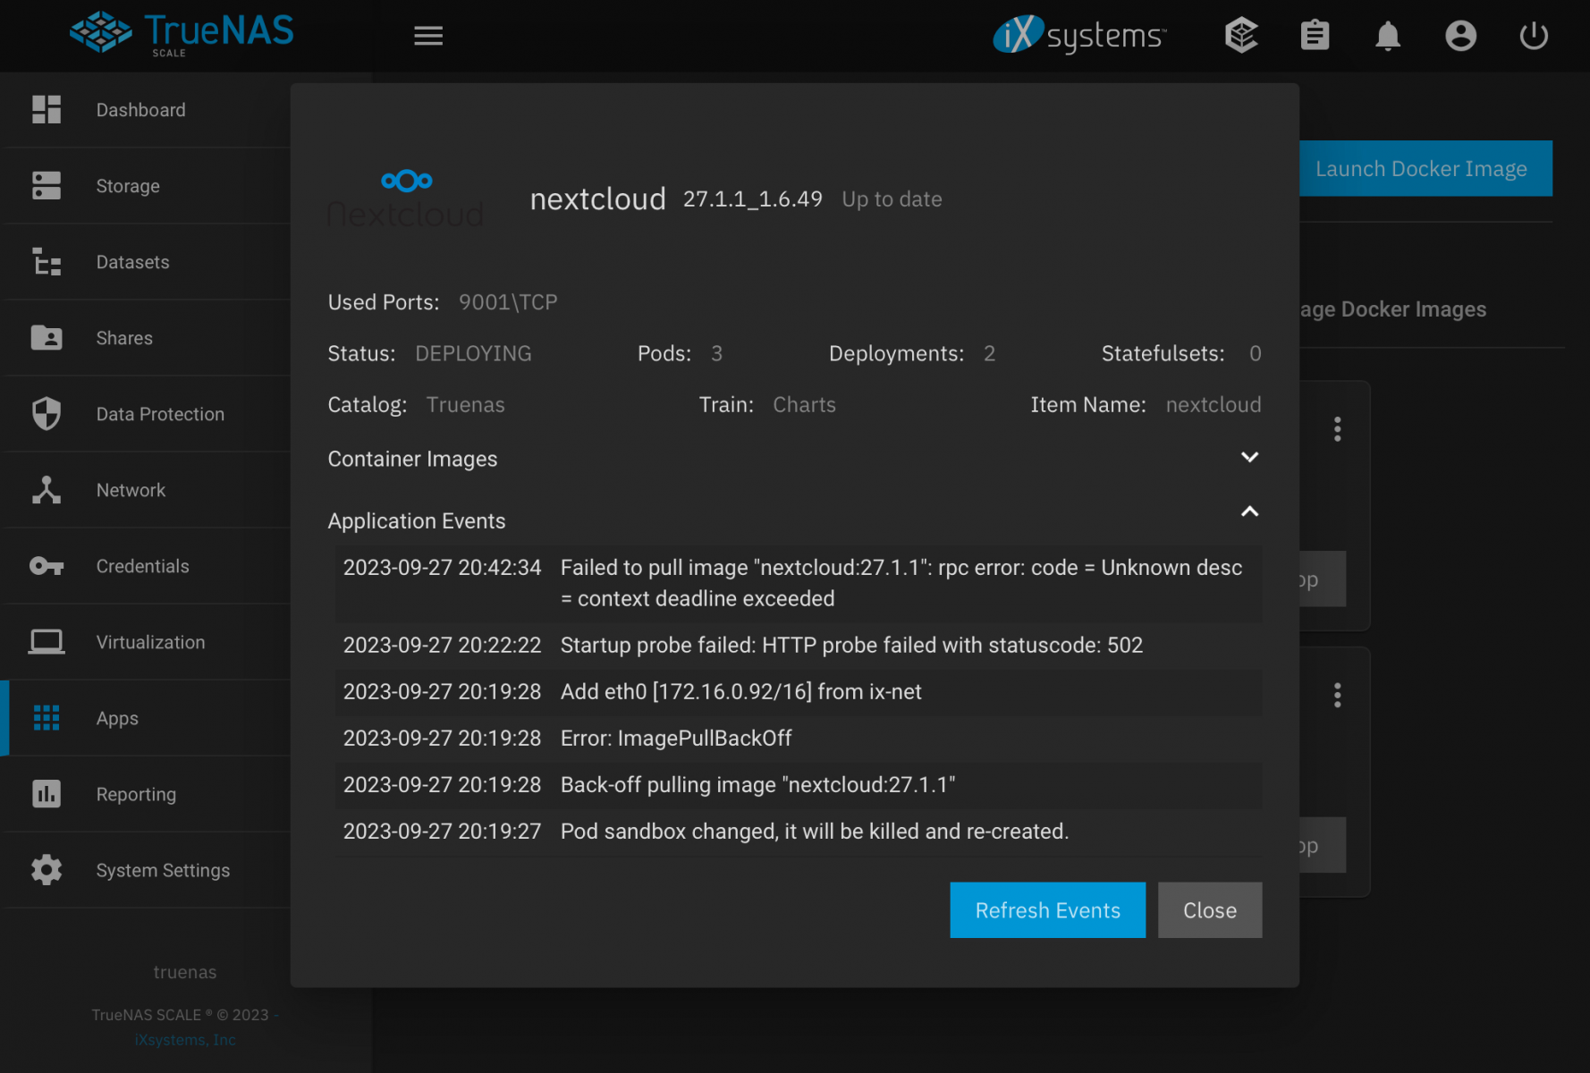Click the Storage drive icon
Viewport: 1590px width, 1073px height.
tap(47, 185)
